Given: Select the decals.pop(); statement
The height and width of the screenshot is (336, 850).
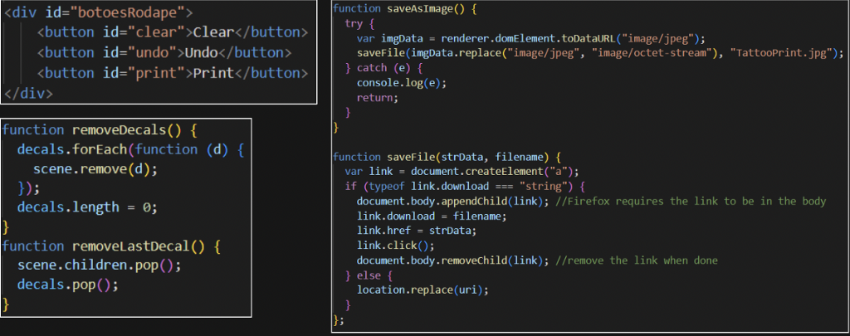Looking at the screenshot, I should coord(67,285).
